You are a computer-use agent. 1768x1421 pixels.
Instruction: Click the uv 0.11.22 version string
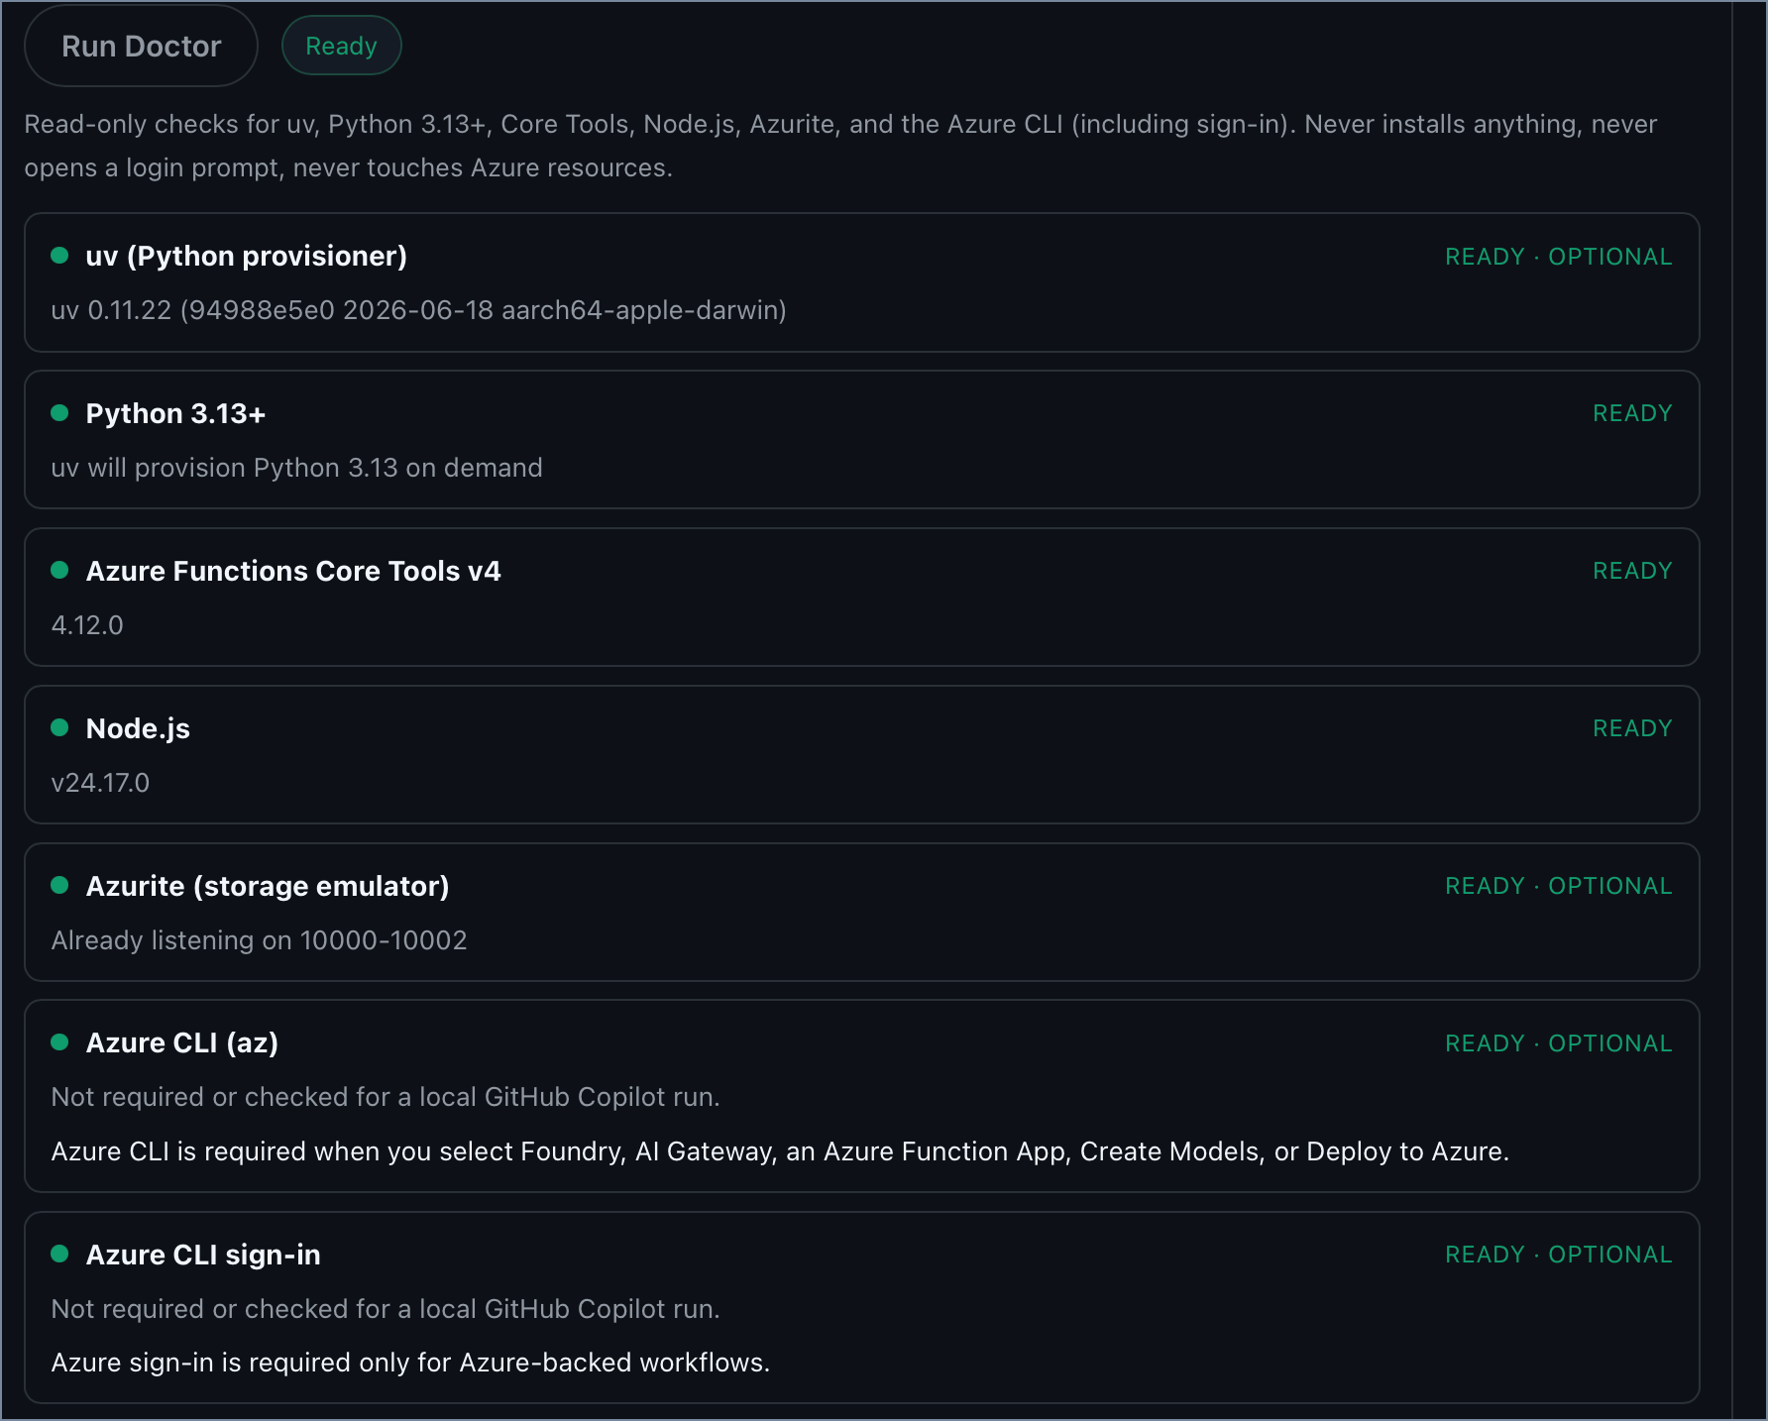tap(418, 310)
